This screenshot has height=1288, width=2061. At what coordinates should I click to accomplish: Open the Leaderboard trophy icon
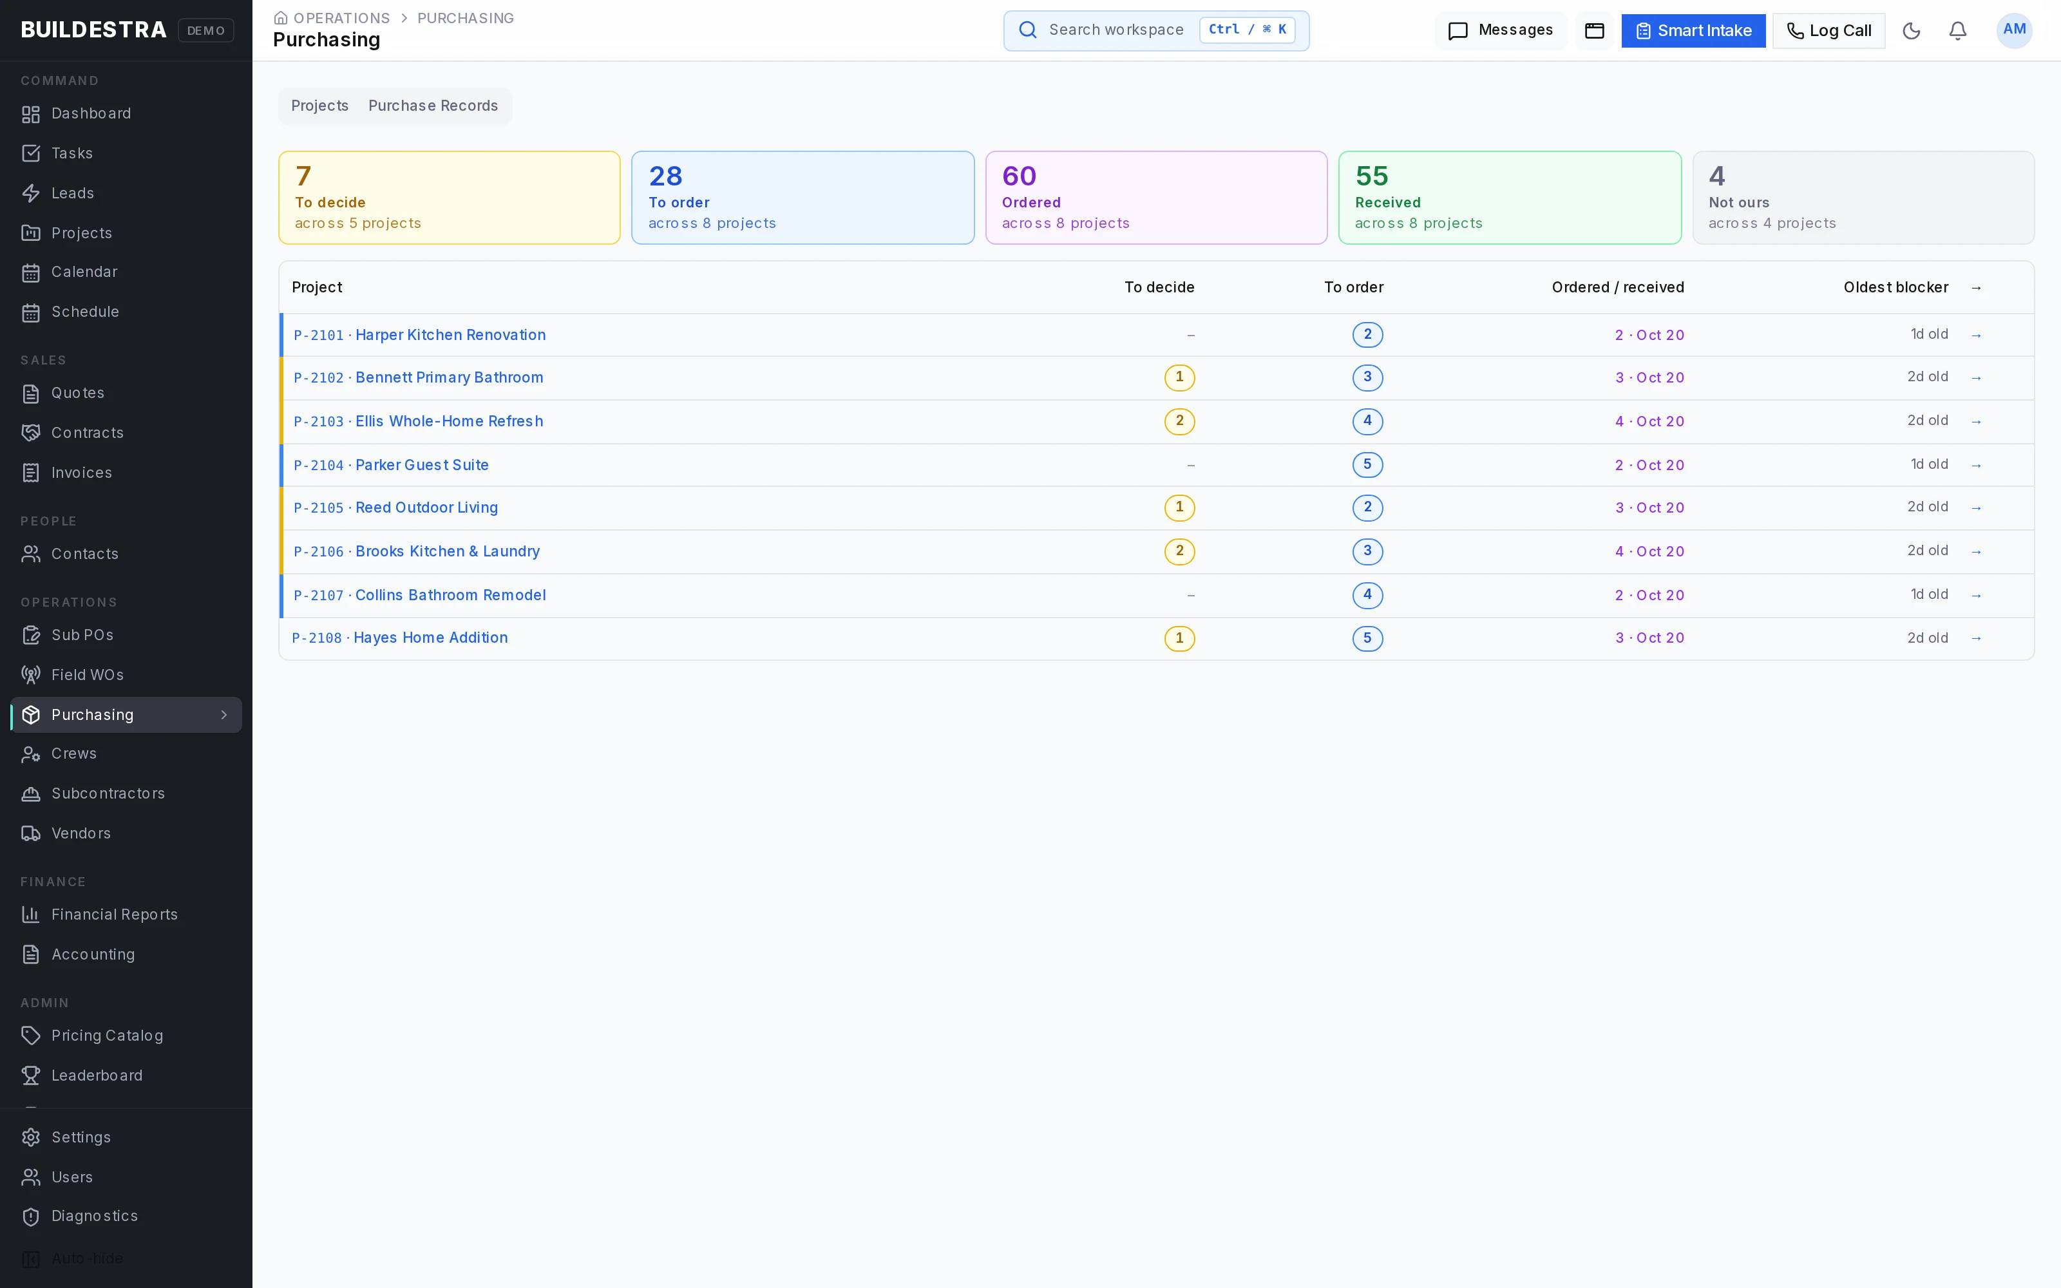coord(31,1076)
